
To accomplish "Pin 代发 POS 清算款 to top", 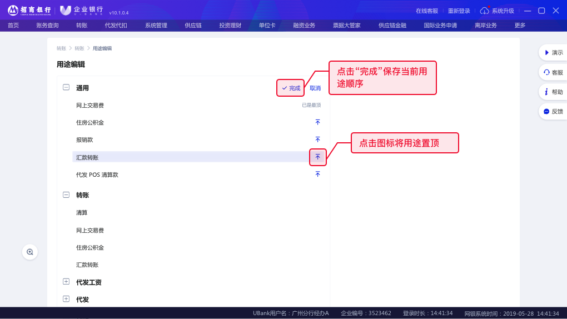I will tap(317, 175).
